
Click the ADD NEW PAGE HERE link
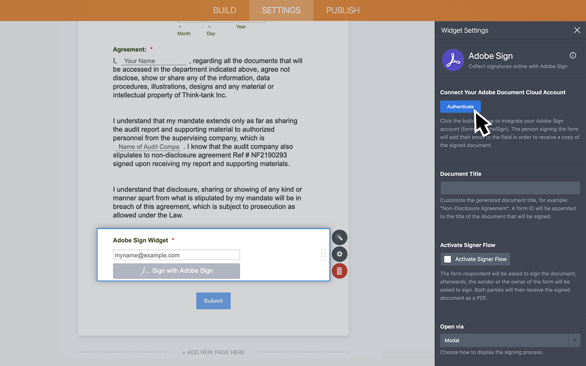[x=213, y=352]
